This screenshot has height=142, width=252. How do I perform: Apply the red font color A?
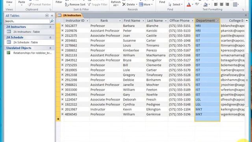[x=189, y=4]
